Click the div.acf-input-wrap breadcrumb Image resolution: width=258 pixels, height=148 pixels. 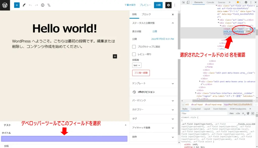click(x=213, y=105)
